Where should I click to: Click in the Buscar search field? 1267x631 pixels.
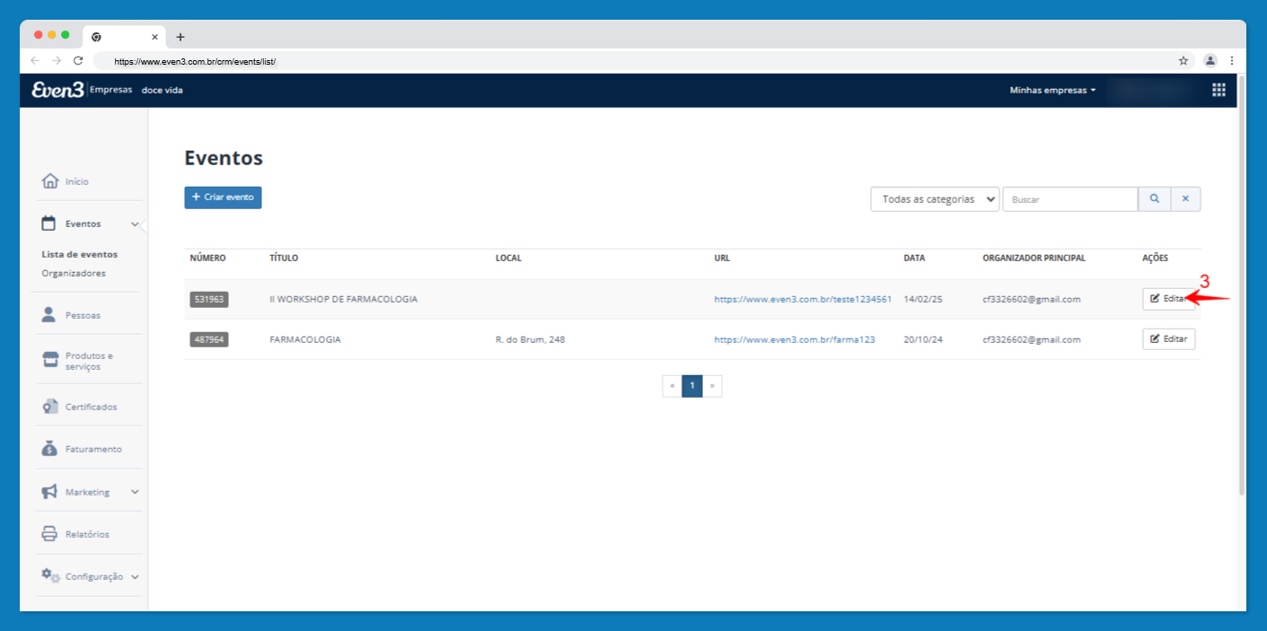(1070, 199)
